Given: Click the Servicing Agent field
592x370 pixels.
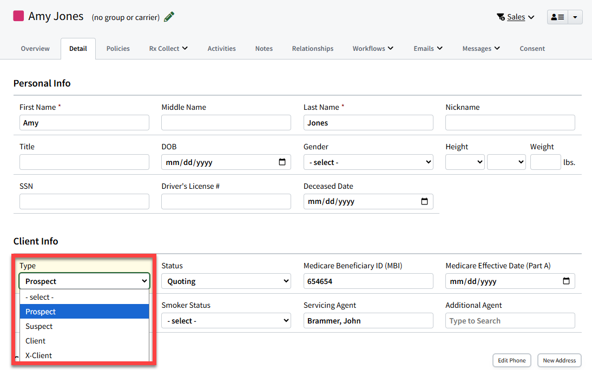Looking at the screenshot, I should [x=368, y=321].
